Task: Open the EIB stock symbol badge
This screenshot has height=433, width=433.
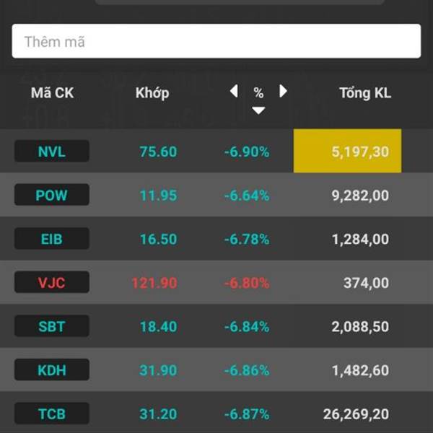Action: tap(52, 239)
